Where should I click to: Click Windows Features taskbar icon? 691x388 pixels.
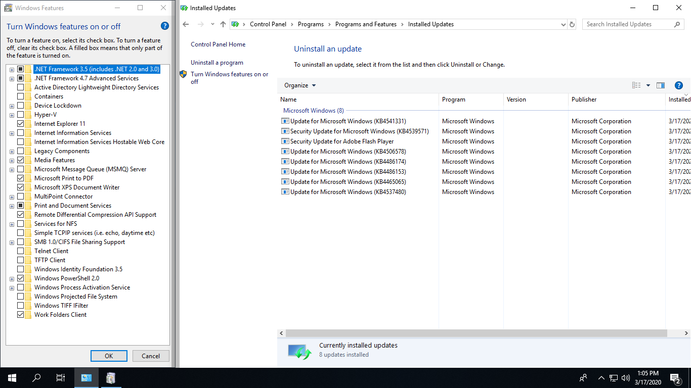point(111,377)
